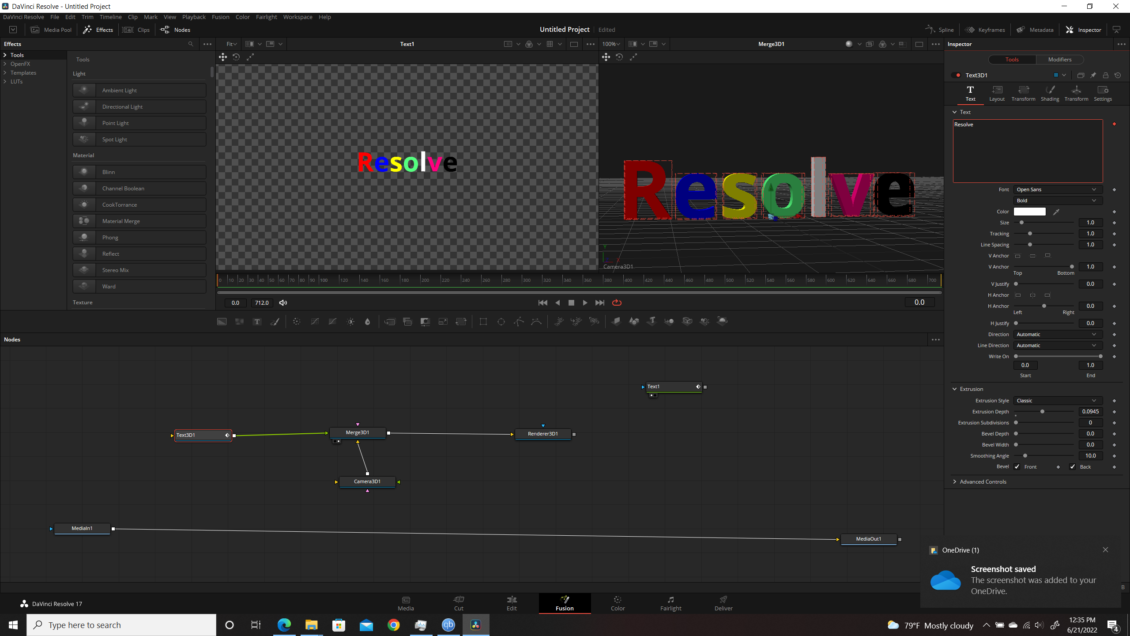Open the Workspace menu
This screenshot has width=1130, height=636.
pyautogui.click(x=298, y=17)
